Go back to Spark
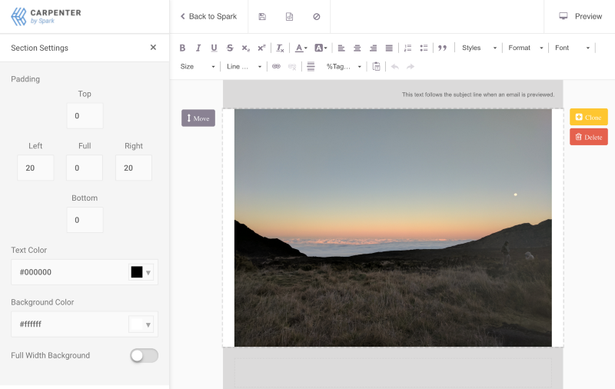Screen dimensions: 615x389 click(208, 16)
